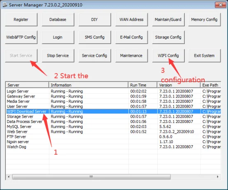
Task: Click the horizontal scrollbar thumb
Action: tap(91, 177)
